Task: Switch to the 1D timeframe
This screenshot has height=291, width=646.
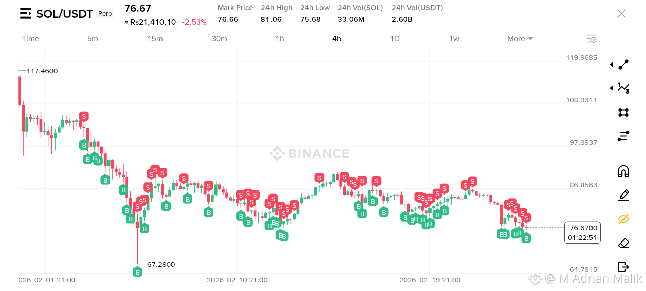Action: [x=395, y=39]
